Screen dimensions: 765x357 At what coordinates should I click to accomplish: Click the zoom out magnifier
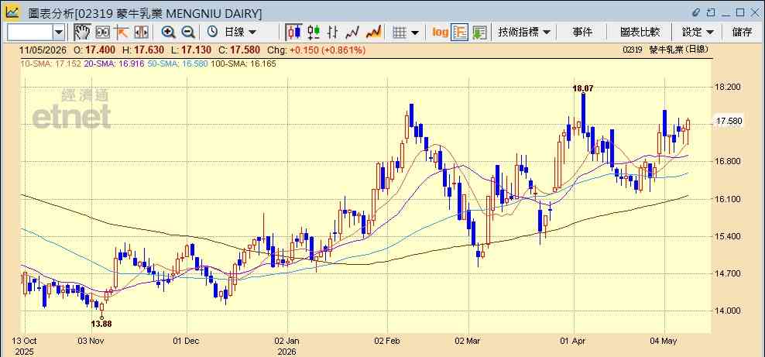pyautogui.click(x=188, y=33)
